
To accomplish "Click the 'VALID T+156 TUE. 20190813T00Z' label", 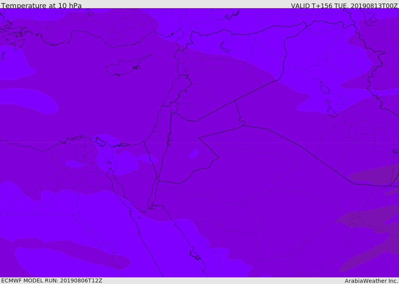I will point(344,6).
